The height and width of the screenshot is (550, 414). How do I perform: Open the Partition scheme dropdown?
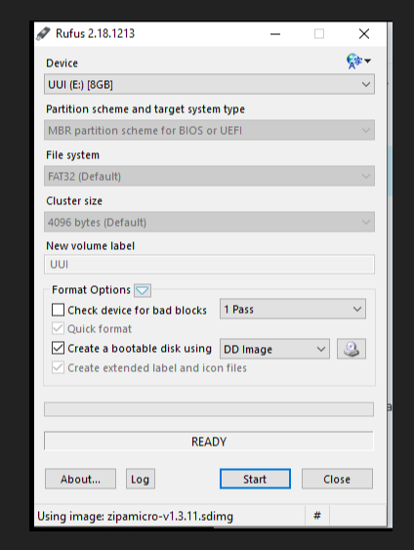[209, 130]
